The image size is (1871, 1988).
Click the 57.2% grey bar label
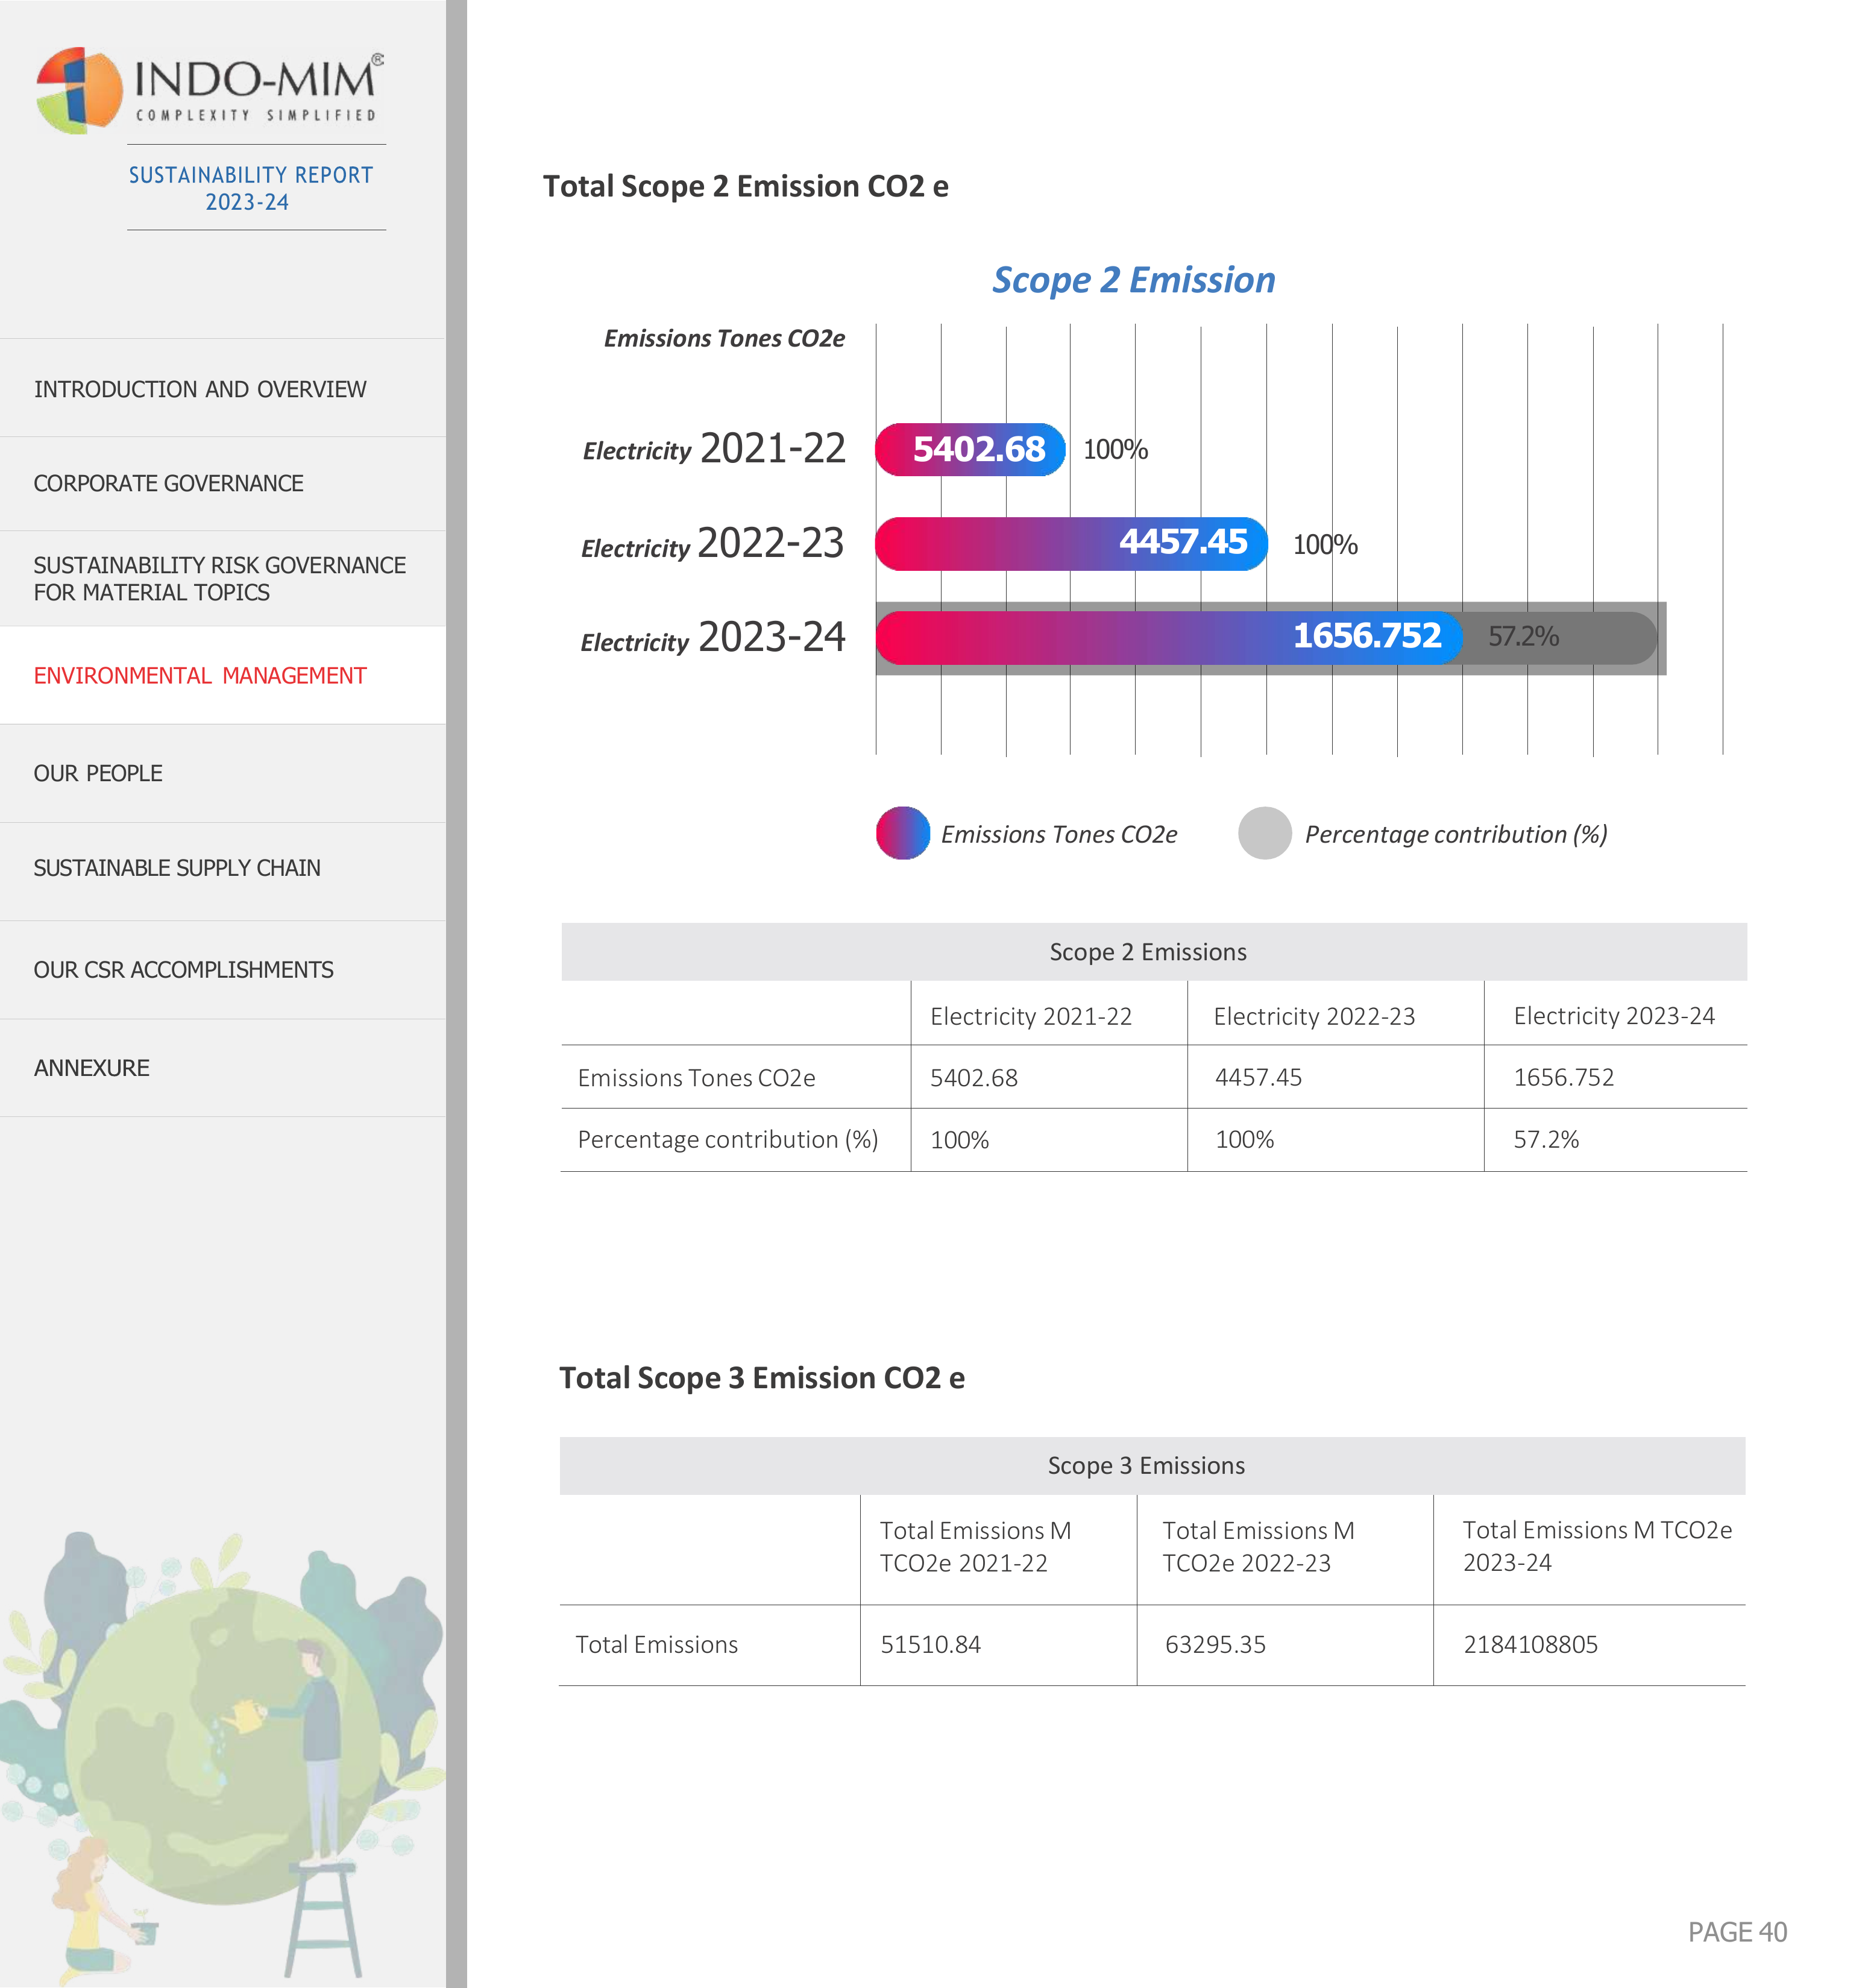1523,636
